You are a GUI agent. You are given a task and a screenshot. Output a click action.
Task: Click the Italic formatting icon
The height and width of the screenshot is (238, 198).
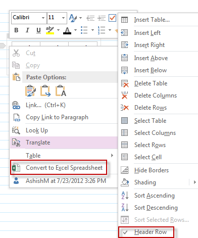pyautogui.click(x=27, y=30)
